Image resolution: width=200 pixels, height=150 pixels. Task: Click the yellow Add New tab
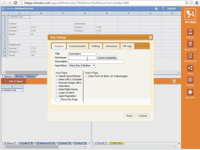tap(117, 143)
